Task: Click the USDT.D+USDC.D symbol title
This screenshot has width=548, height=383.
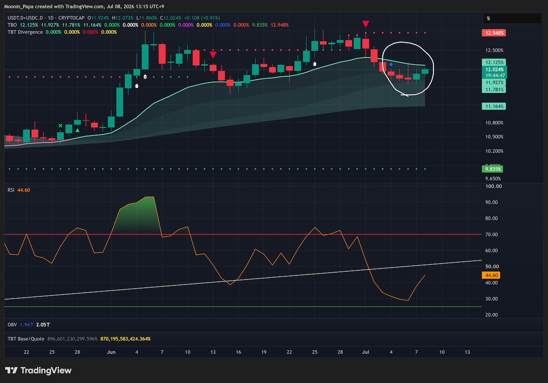Action: 25,17
